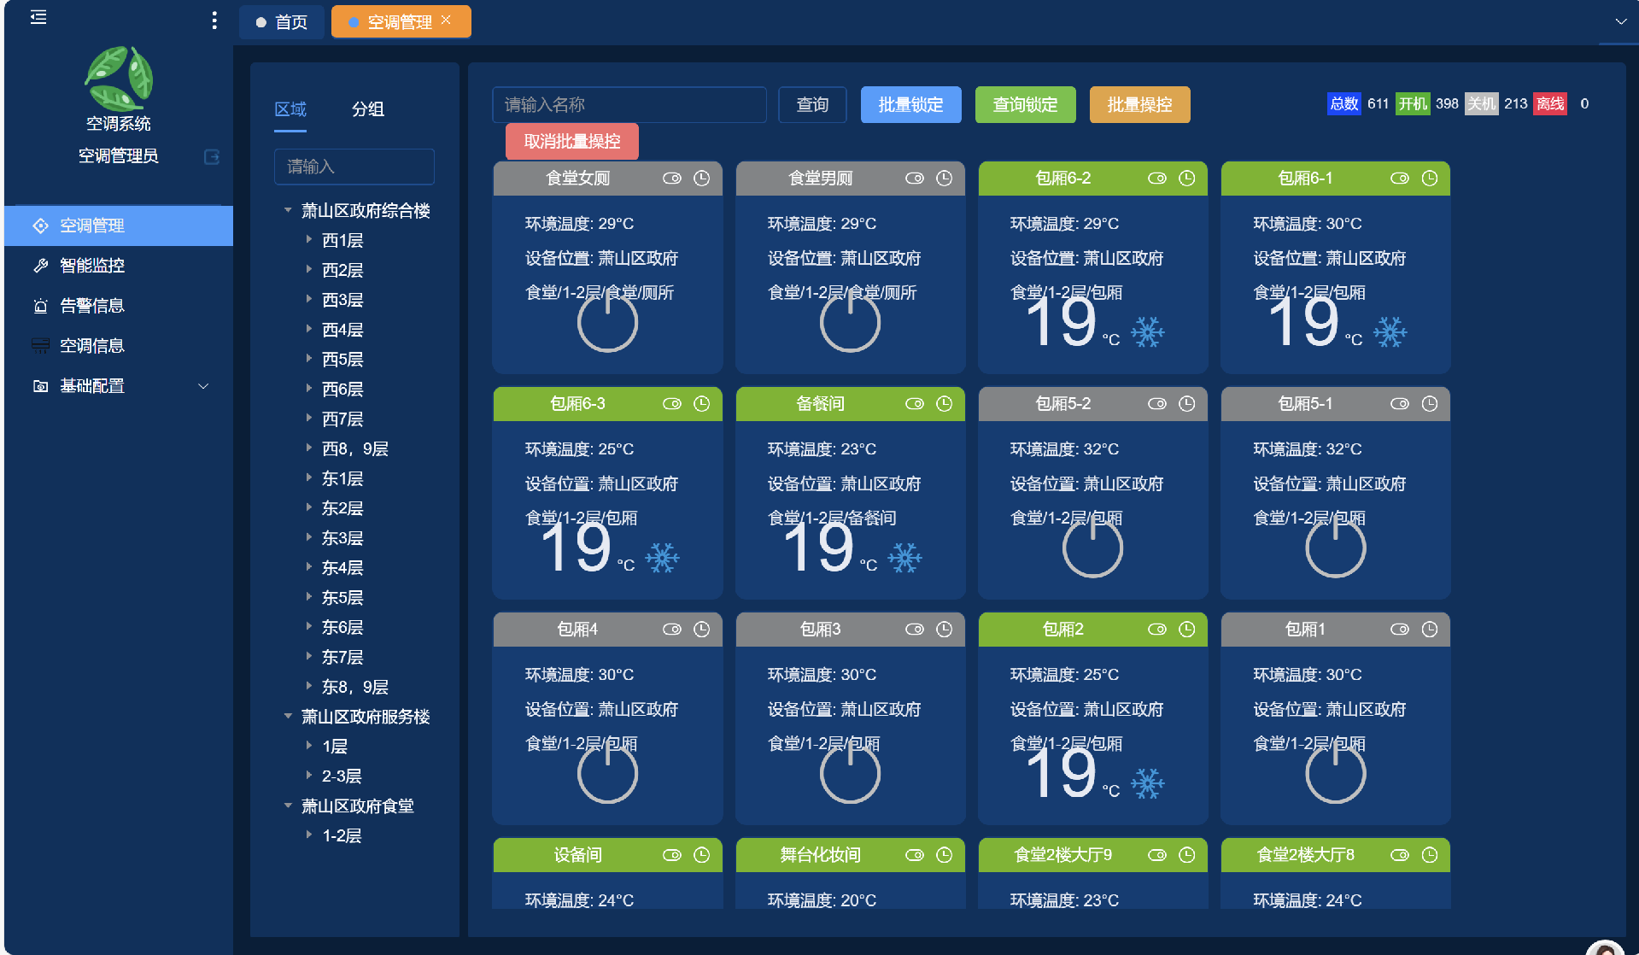Select the 空调管理 sidebar icon
1639x955 pixels.
41,226
